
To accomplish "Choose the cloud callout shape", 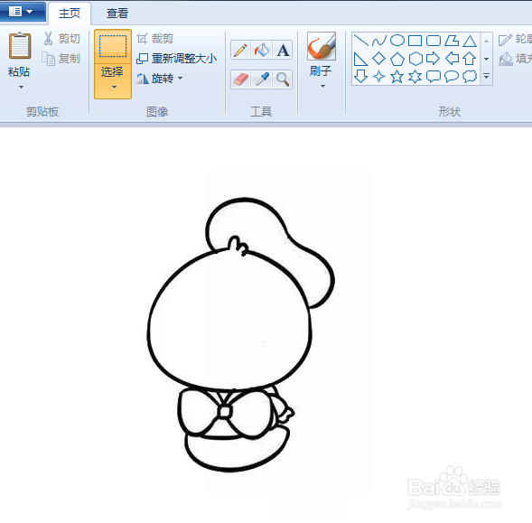I will [x=470, y=77].
